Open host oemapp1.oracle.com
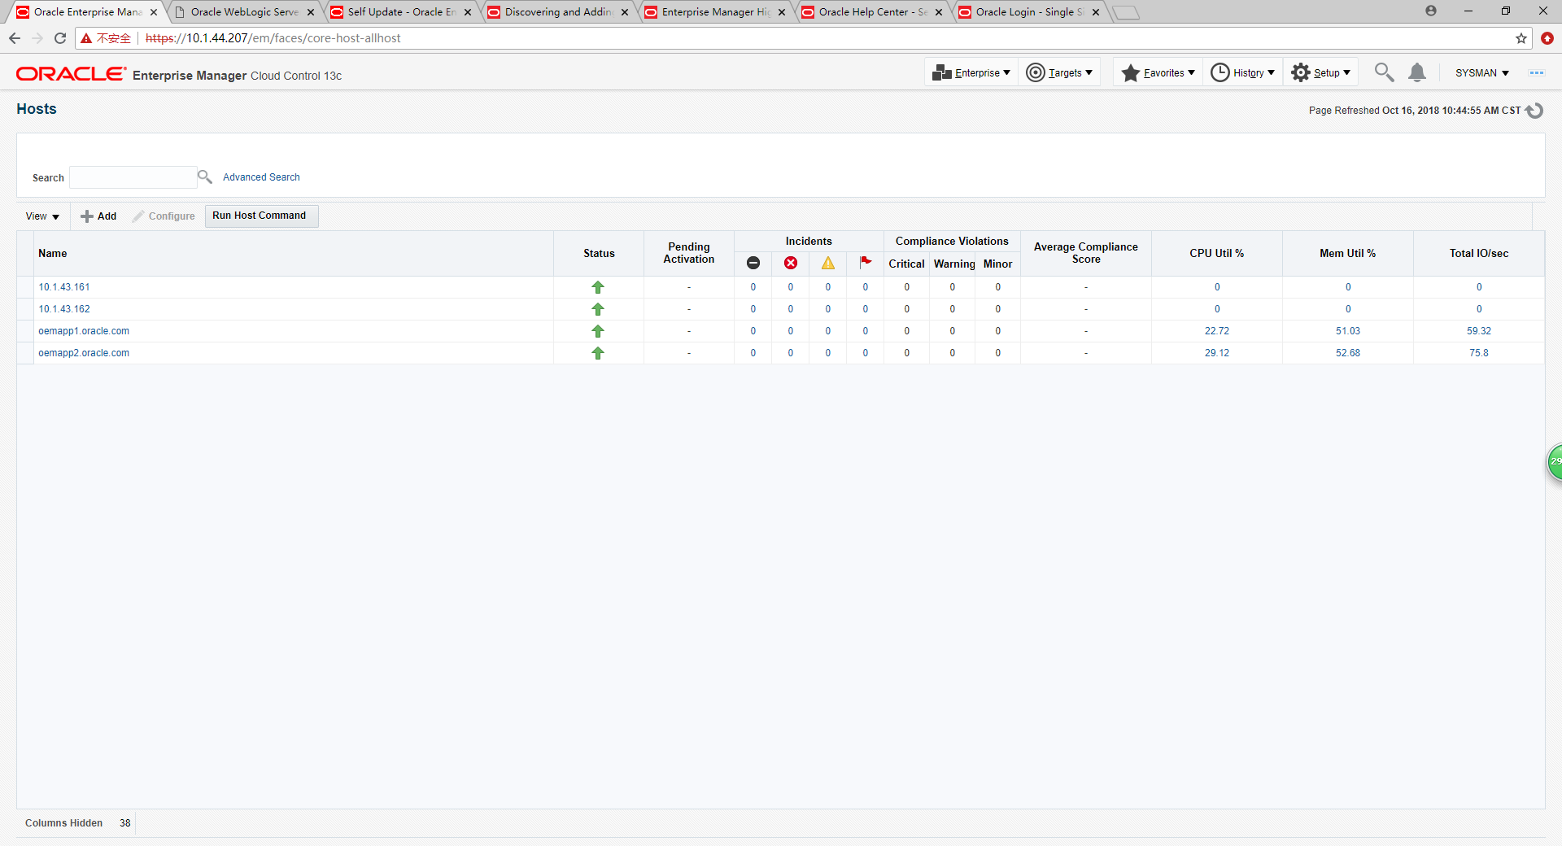The image size is (1562, 846). pos(84,331)
